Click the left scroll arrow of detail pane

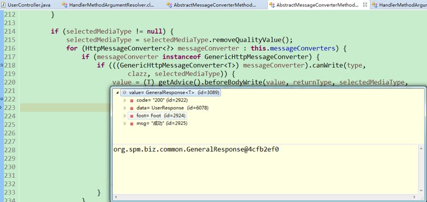click(x=116, y=196)
